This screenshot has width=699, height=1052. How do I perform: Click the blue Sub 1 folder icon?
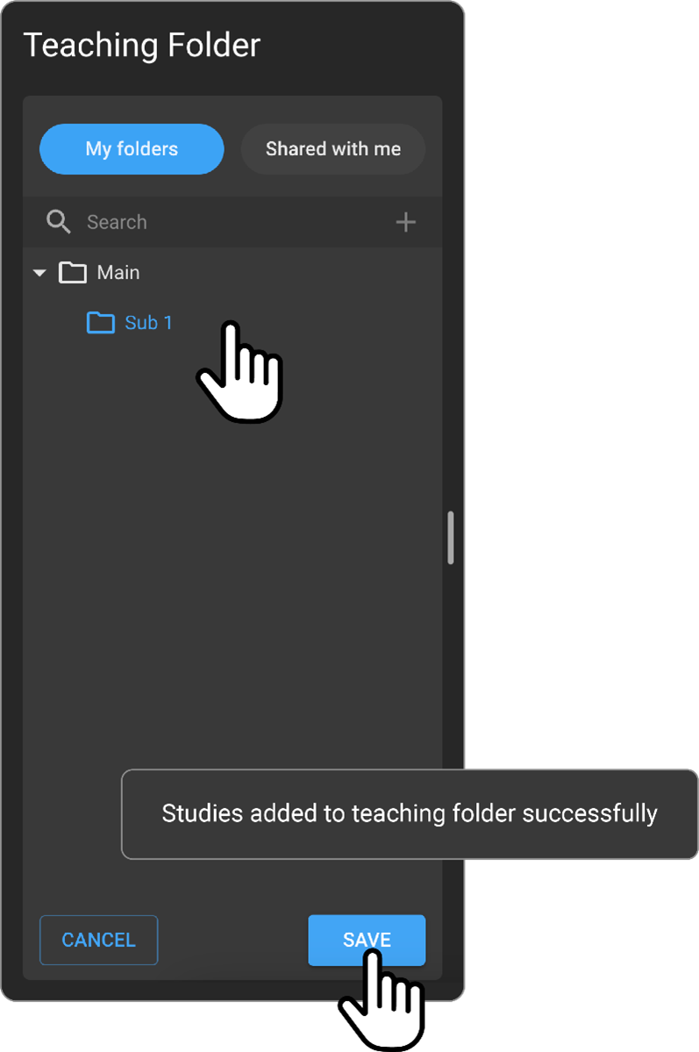(x=101, y=323)
